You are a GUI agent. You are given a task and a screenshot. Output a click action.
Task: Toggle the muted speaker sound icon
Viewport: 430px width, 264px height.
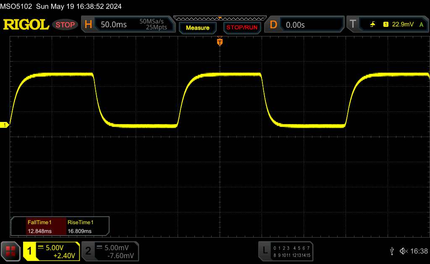[x=404, y=251]
